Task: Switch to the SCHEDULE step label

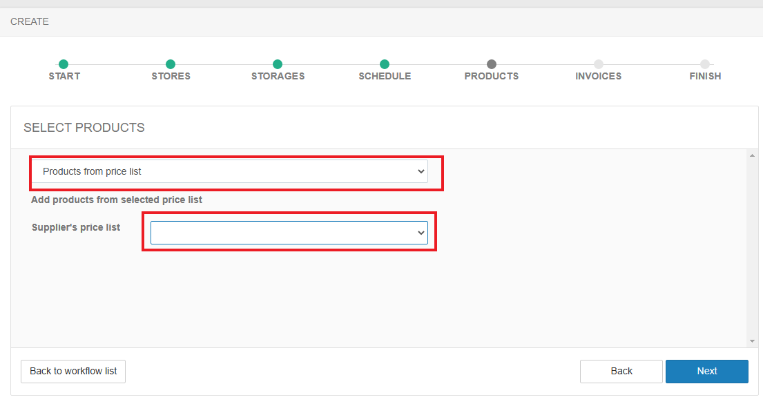Action: click(x=385, y=77)
